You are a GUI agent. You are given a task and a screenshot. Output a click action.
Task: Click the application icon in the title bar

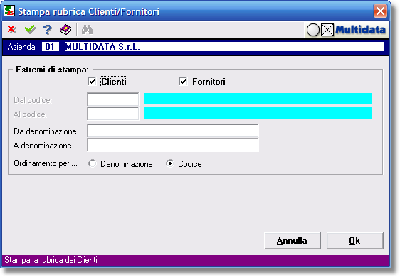pyautogui.click(x=9, y=11)
